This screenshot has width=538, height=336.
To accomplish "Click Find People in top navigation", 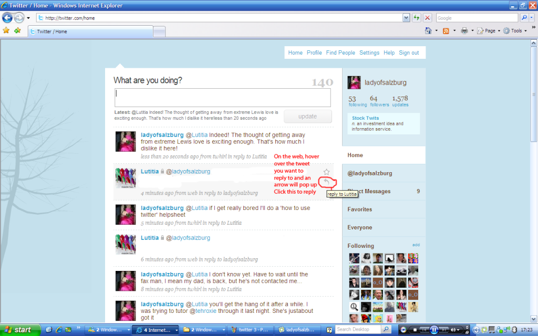I will coord(340,53).
